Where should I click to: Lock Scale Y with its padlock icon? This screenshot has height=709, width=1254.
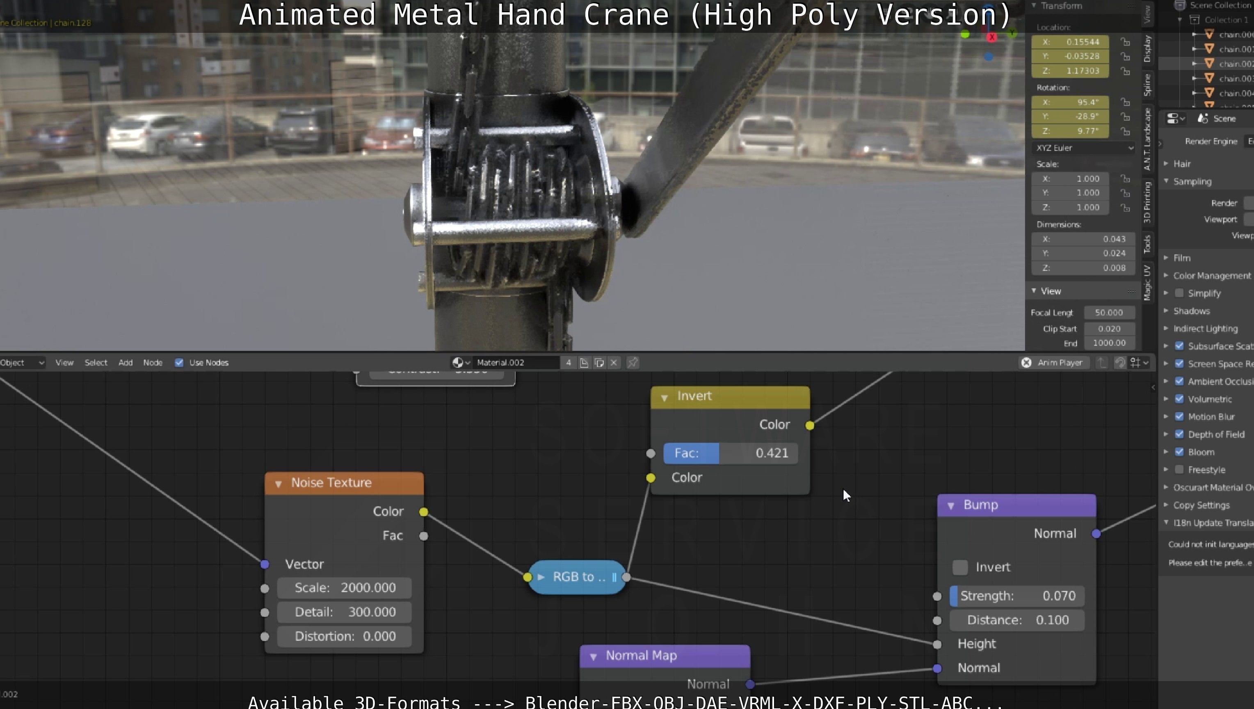(x=1125, y=193)
